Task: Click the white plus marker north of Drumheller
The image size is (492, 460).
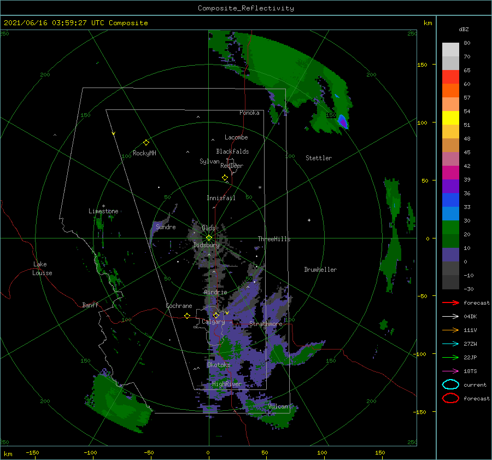Action: click(x=309, y=220)
